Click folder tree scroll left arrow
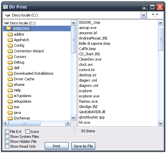Image resolution: width=167 pixels, height=153 pixels. (6, 123)
